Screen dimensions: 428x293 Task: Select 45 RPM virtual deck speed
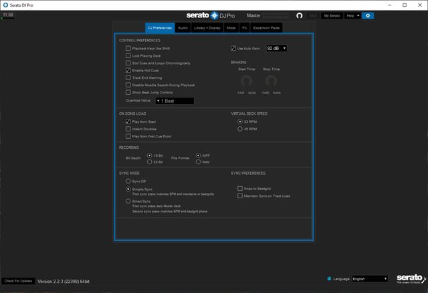coord(240,129)
